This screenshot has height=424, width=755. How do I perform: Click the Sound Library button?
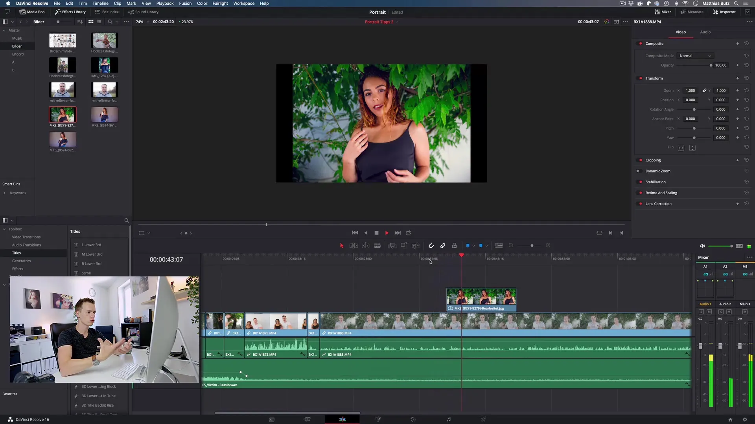(143, 12)
